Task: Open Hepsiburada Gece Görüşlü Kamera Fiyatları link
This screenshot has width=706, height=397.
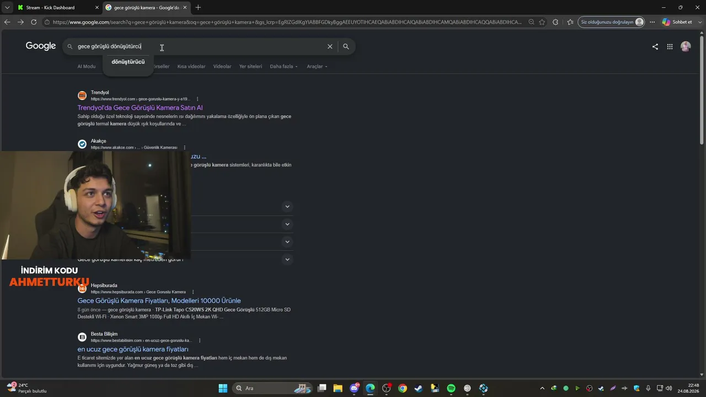Action: point(159,301)
